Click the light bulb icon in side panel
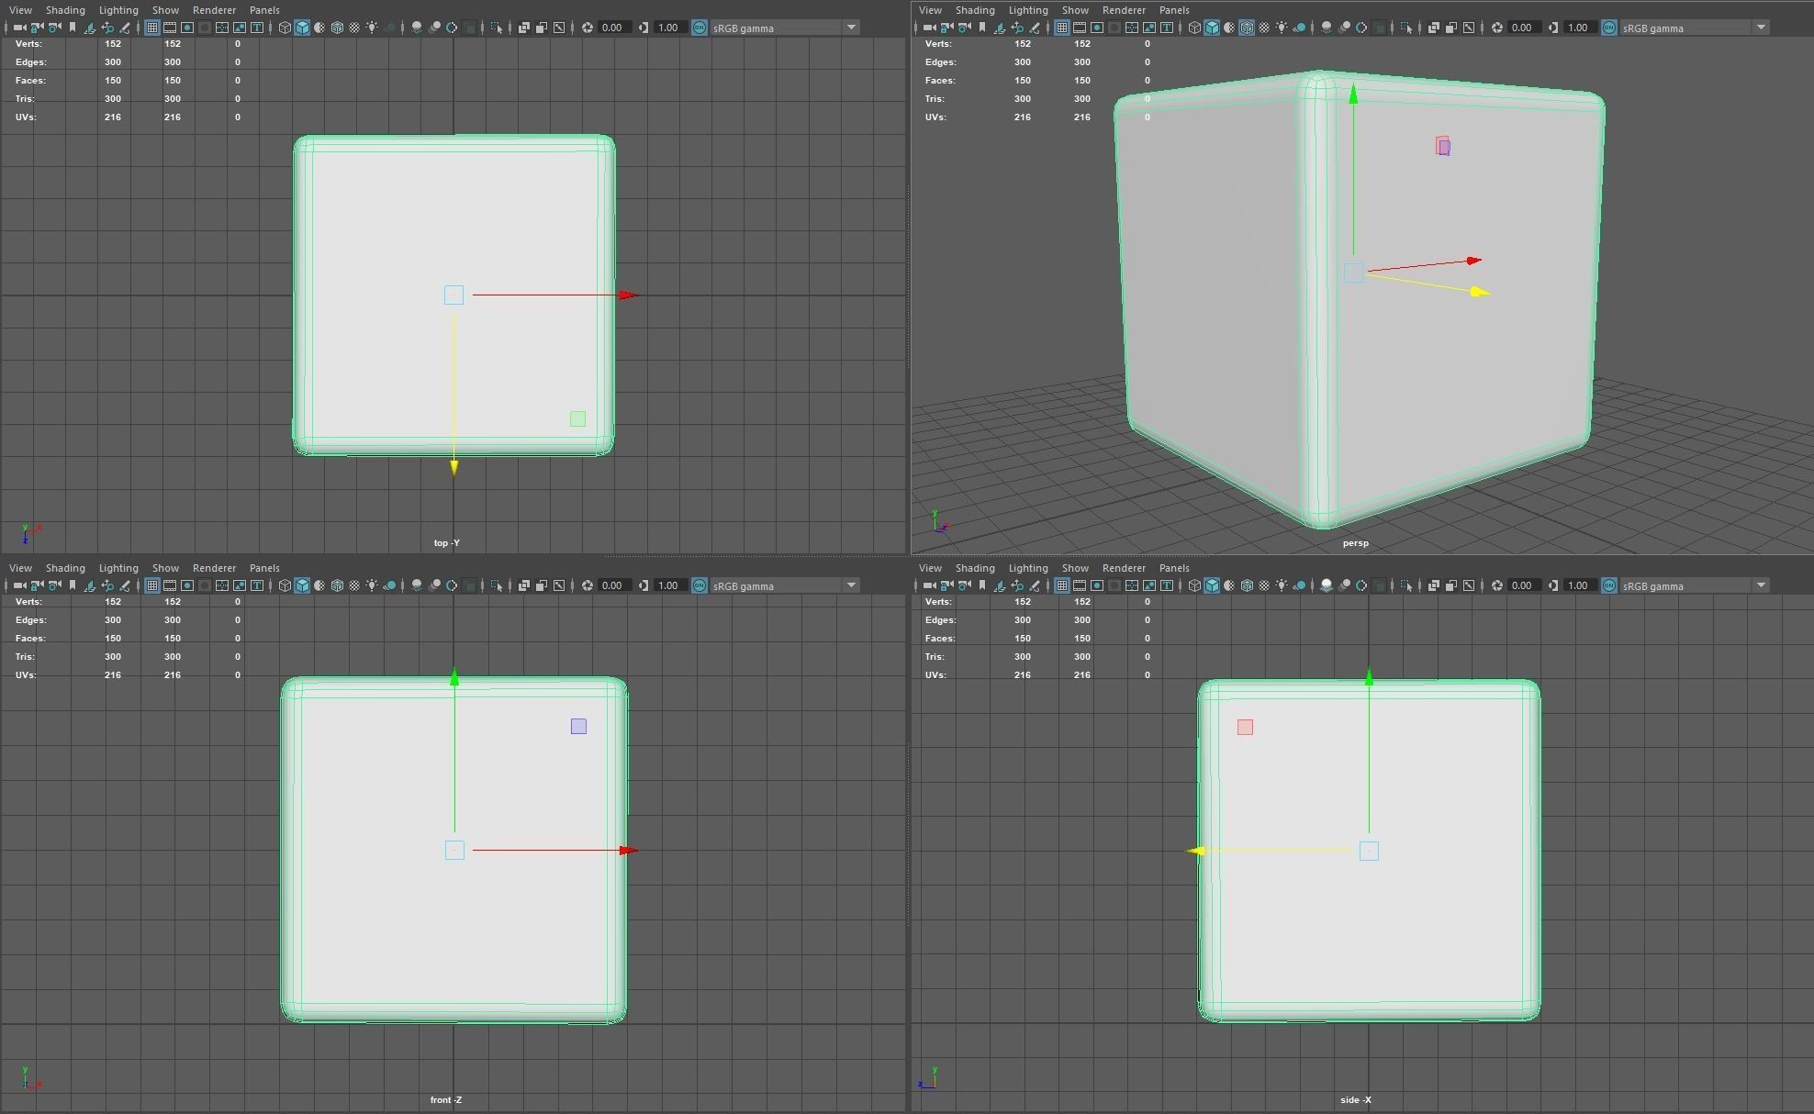1814x1114 pixels. click(x=1282, y=585)
